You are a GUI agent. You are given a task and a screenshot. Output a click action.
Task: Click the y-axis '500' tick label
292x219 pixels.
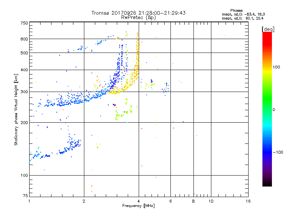24,53
